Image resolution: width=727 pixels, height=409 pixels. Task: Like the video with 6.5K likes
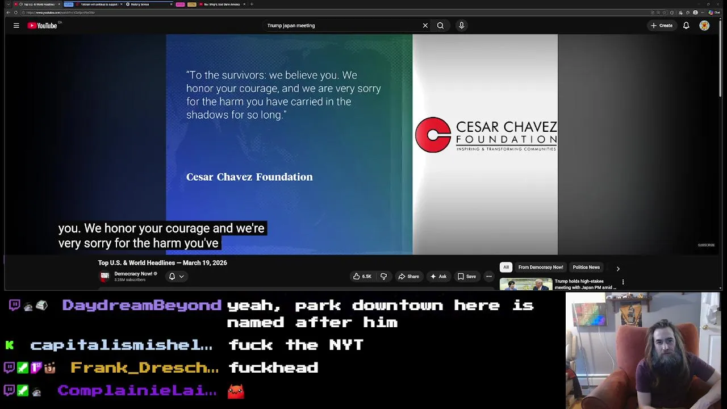click(x=362, y=277)
